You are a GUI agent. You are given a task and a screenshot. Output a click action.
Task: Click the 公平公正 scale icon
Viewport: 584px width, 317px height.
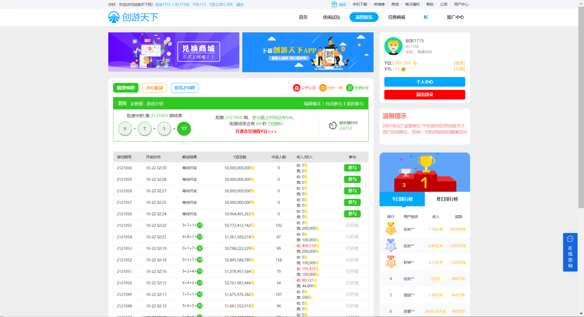[296, 88]
